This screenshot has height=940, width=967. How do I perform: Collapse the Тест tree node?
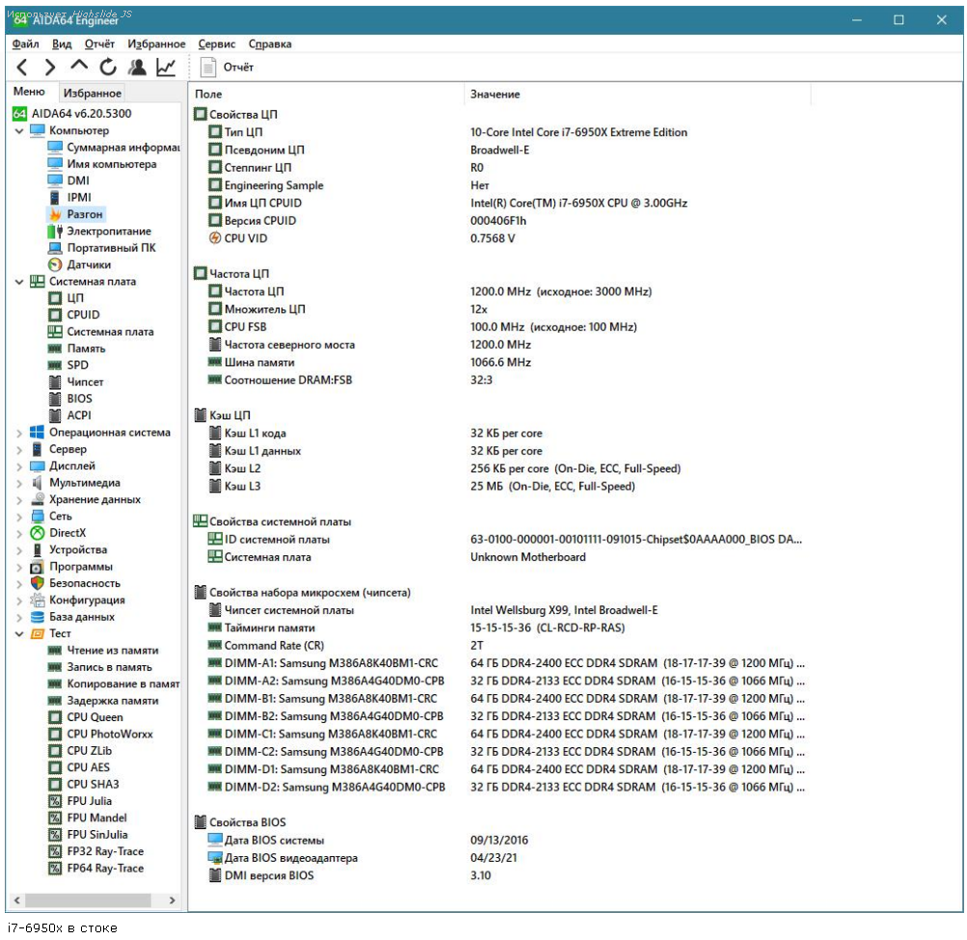click(x=19, y=633)
